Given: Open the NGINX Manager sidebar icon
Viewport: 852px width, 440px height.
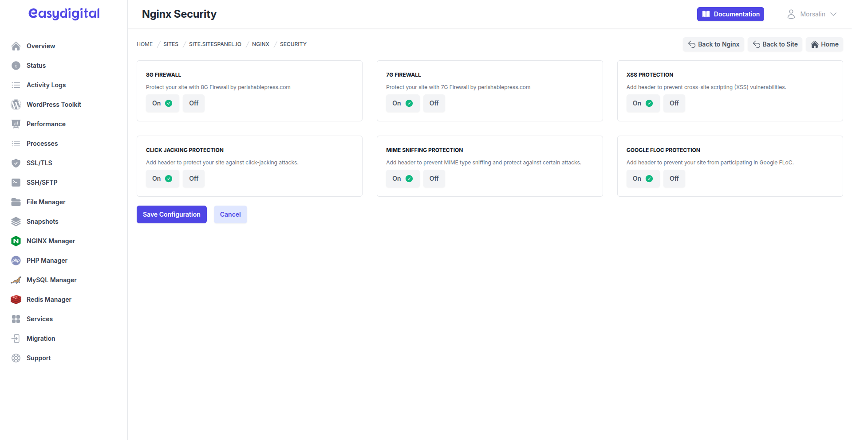Looking at the screenshot, I should (x=16, y=241).
